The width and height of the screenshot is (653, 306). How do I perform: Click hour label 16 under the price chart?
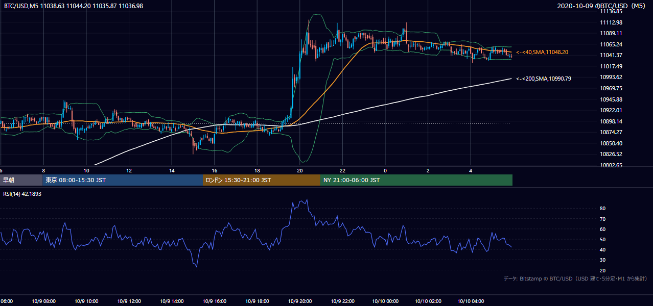[x=215, y=170]
